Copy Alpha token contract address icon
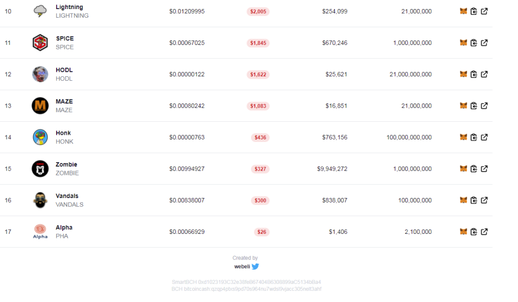518x302 pixels. [473, 232]
